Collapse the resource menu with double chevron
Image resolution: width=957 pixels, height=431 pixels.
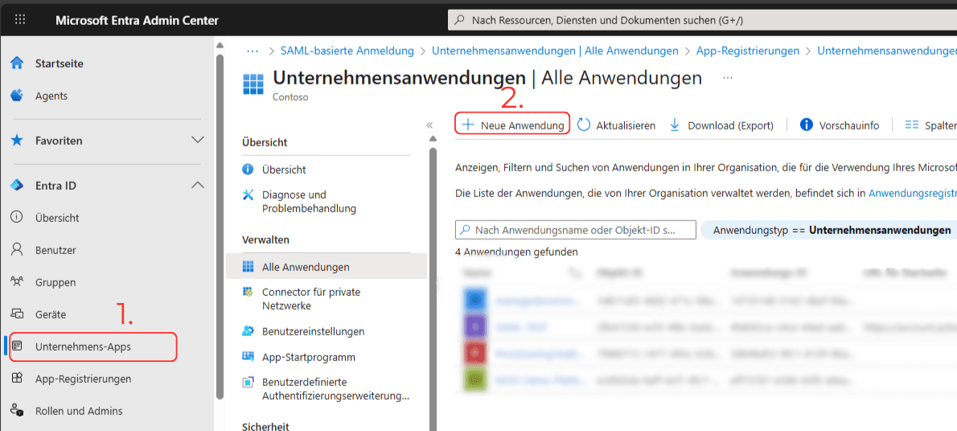(429, 125)
